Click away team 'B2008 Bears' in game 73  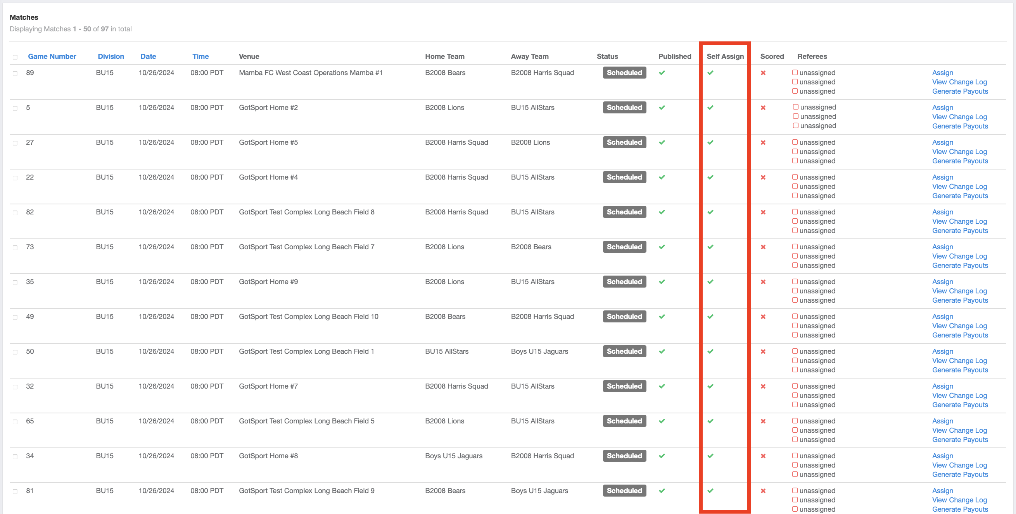[x=531, y=247]
